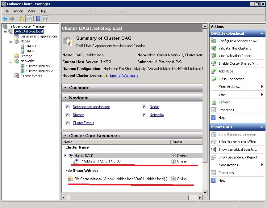Collapse the DAG1.tekbloq.local tree node
The image size is (267, 208).
click(5, 31)
